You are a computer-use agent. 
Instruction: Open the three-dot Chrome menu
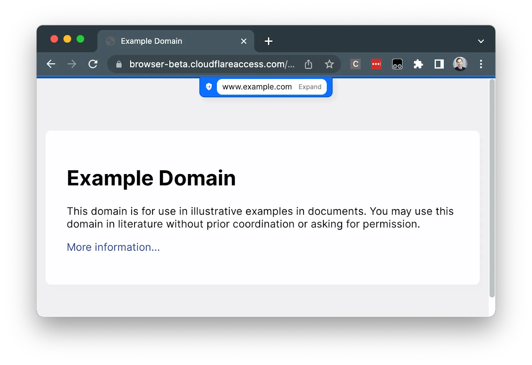(481, 64)
